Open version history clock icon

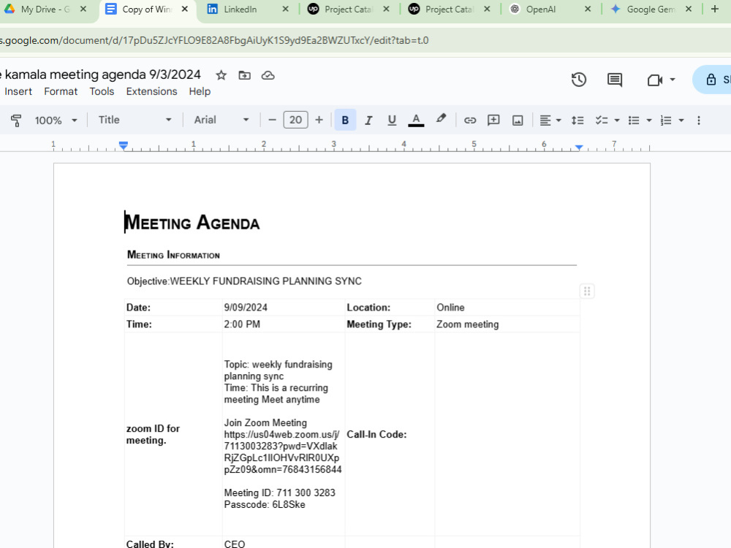pyautogui.click(x=578, y=80)
